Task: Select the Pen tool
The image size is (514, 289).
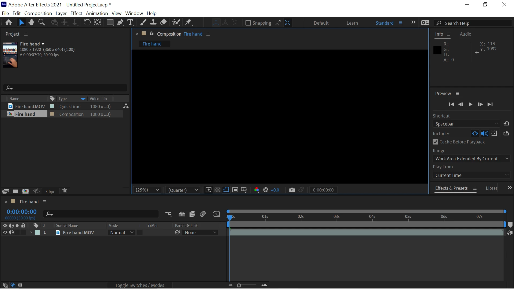Action: (x=120, y=22)
